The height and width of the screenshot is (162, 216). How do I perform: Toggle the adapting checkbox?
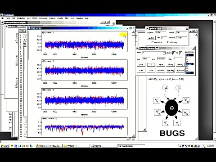(x=168, y=42)
